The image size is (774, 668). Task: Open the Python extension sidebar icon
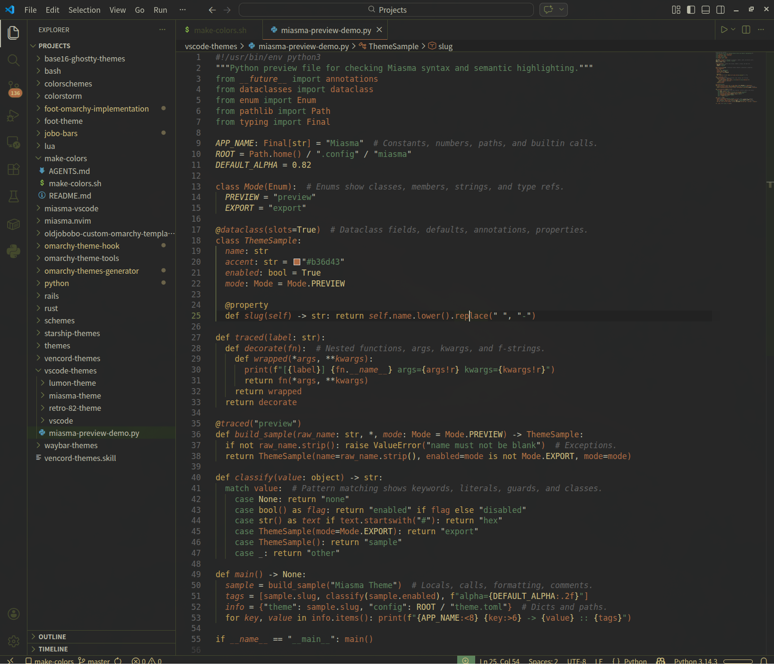[x=13, y=251]
